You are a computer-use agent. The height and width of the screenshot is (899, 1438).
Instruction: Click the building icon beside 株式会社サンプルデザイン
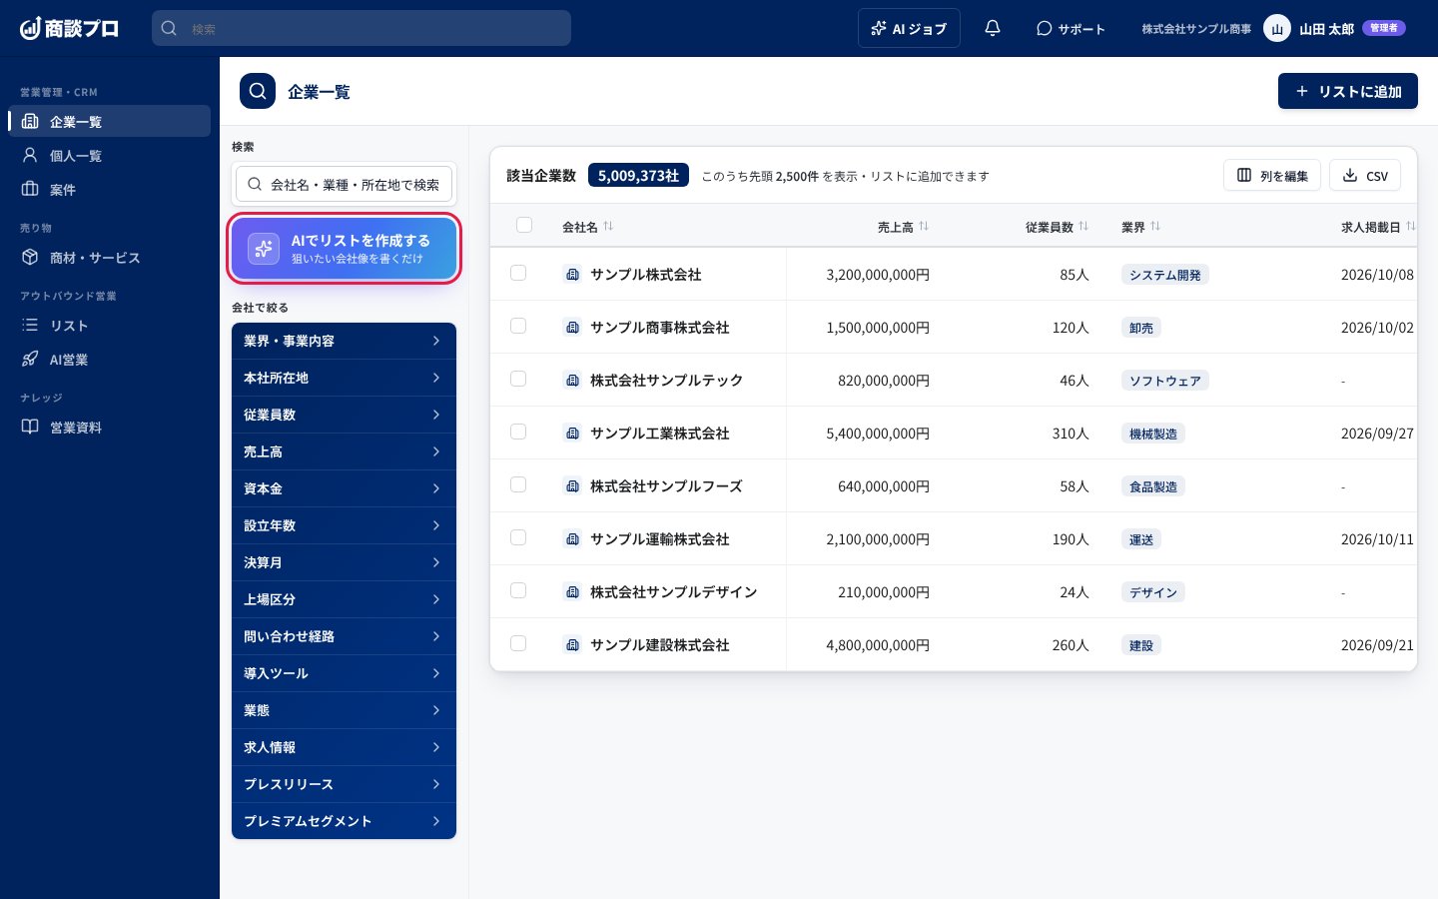[x=572, y=591]
